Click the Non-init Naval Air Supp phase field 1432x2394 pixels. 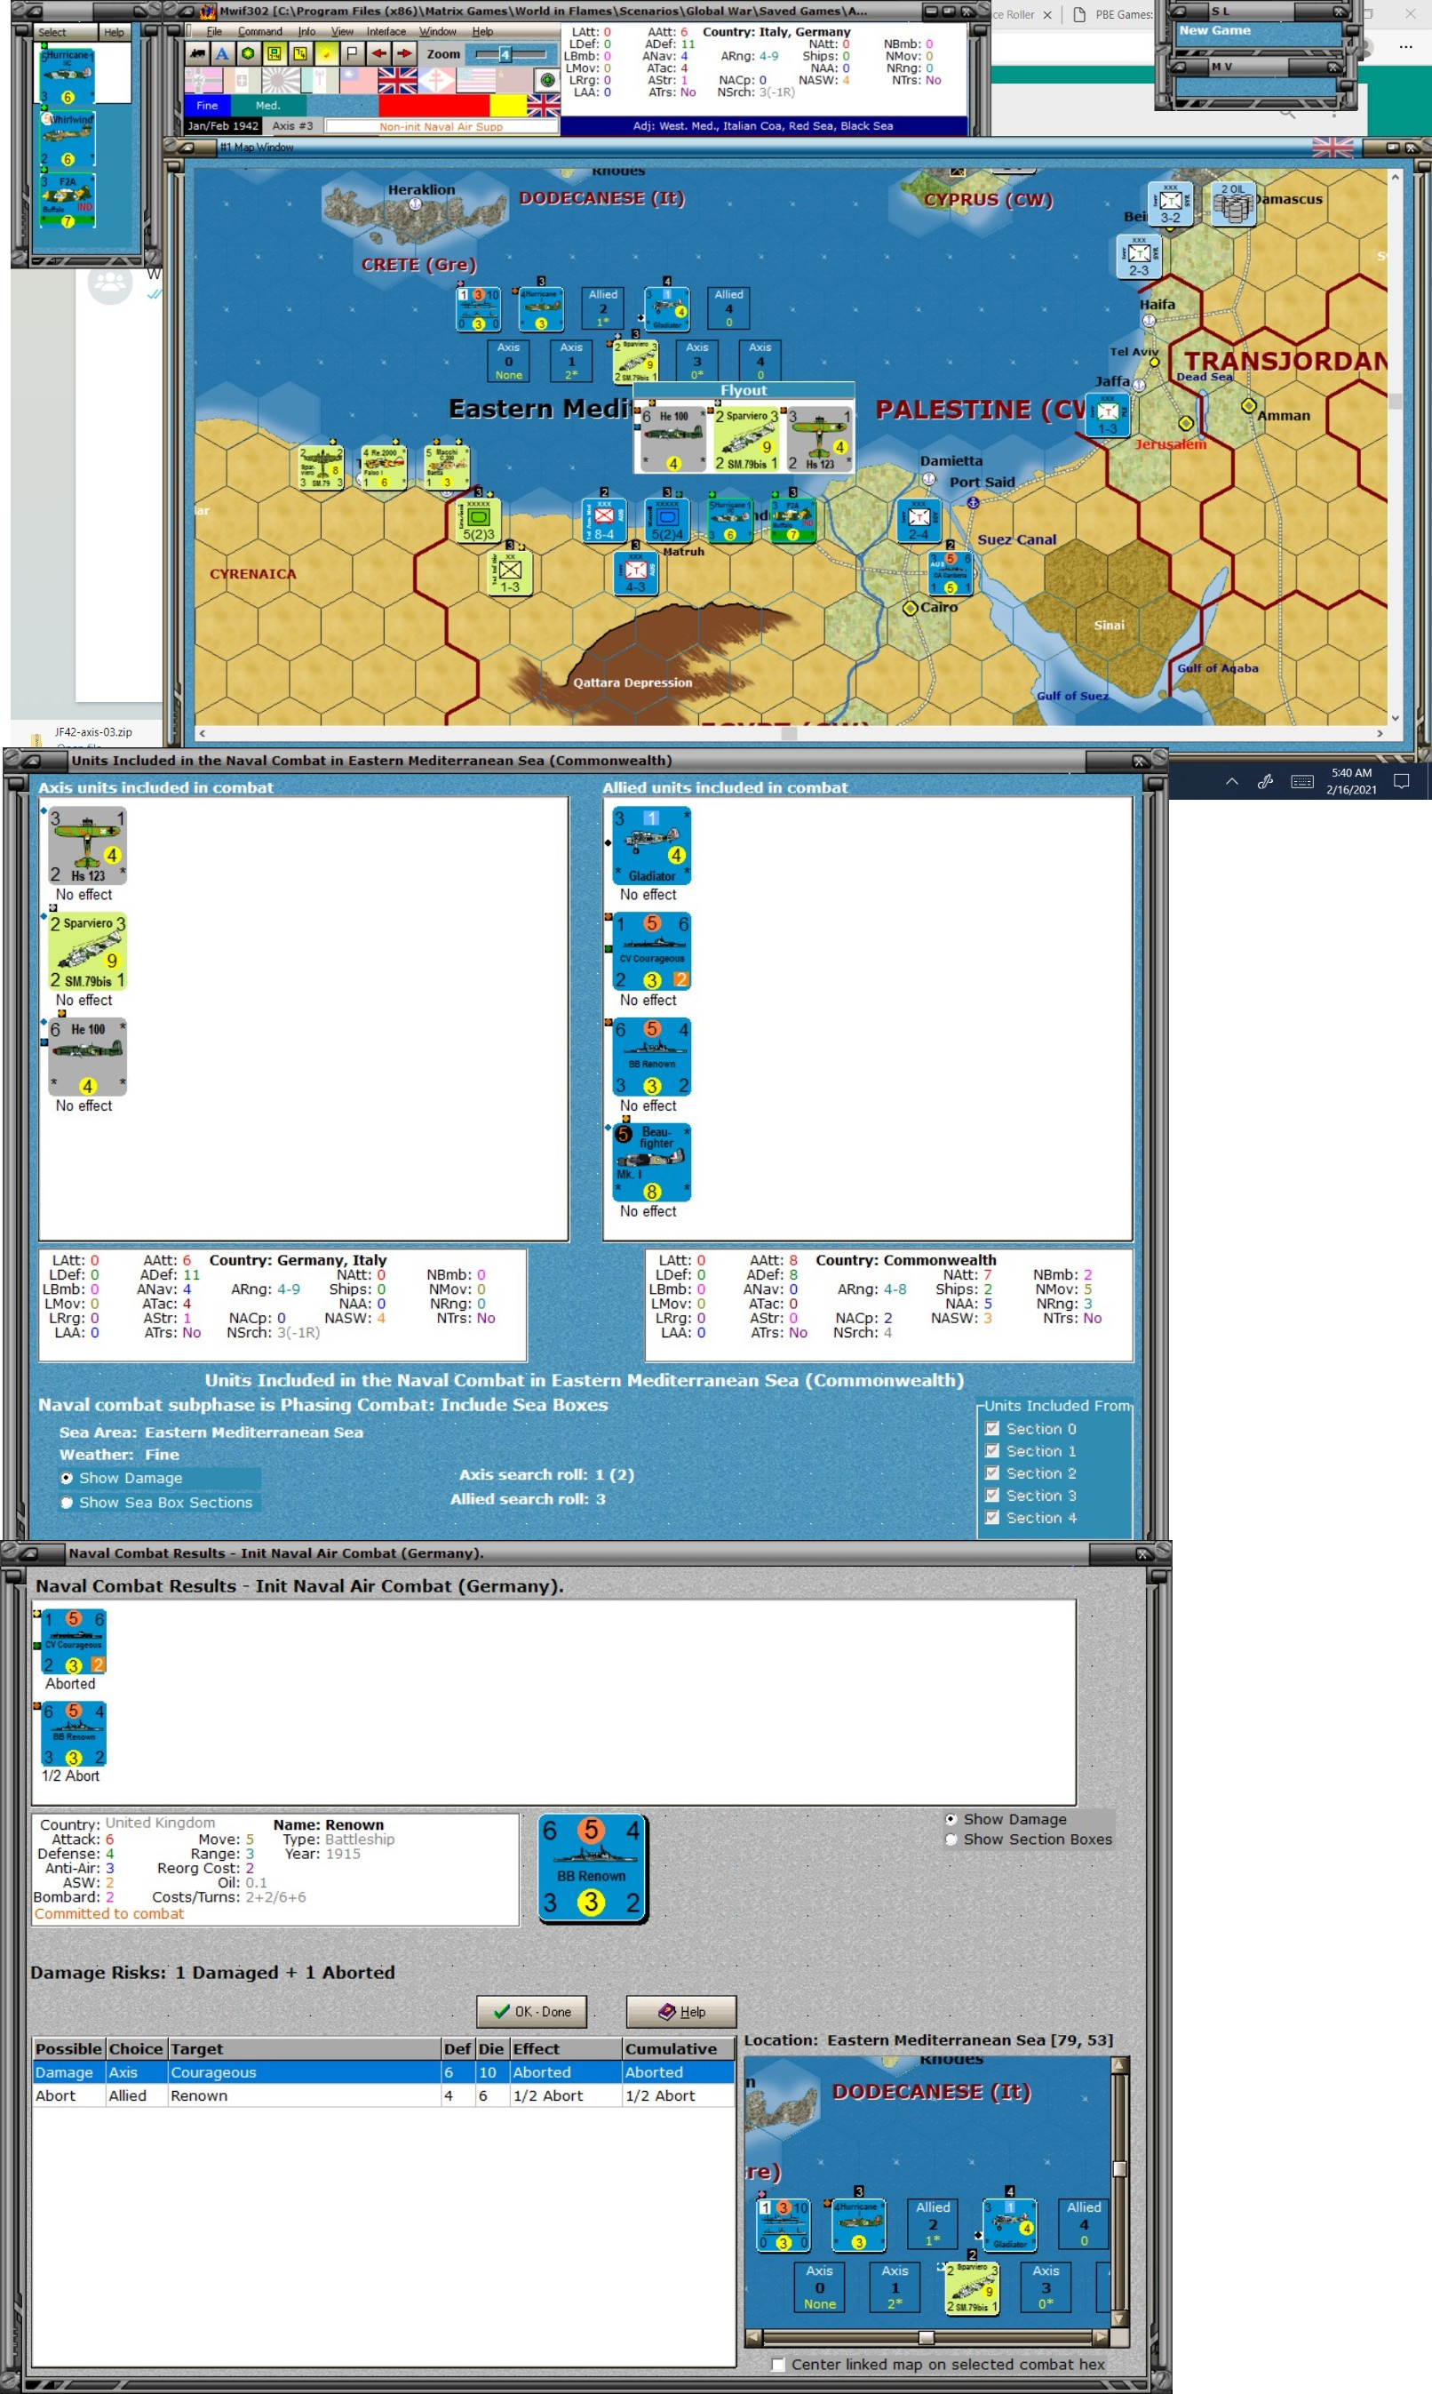point(441,126)
